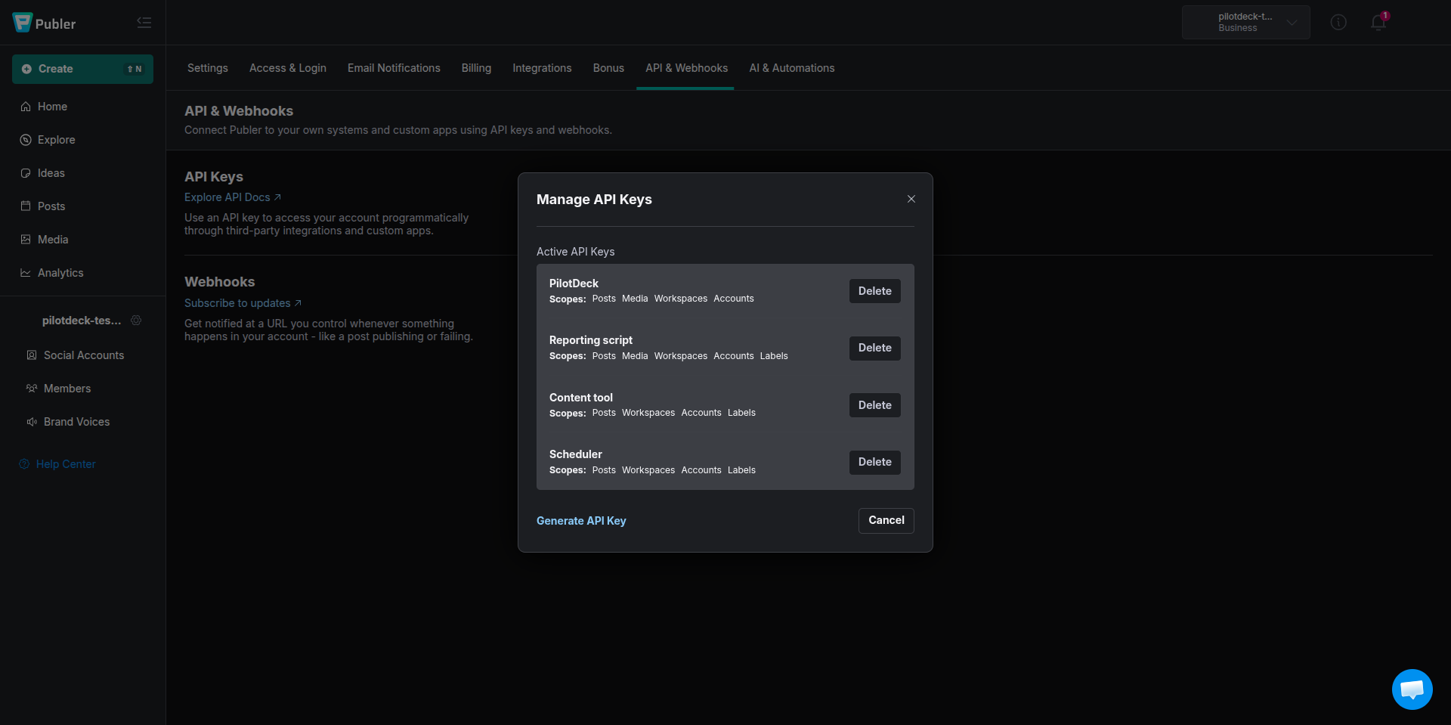The height and width of the screenshot is (725, 1451).
Task: Click the Generate API Key link
Action: [581, 521]
